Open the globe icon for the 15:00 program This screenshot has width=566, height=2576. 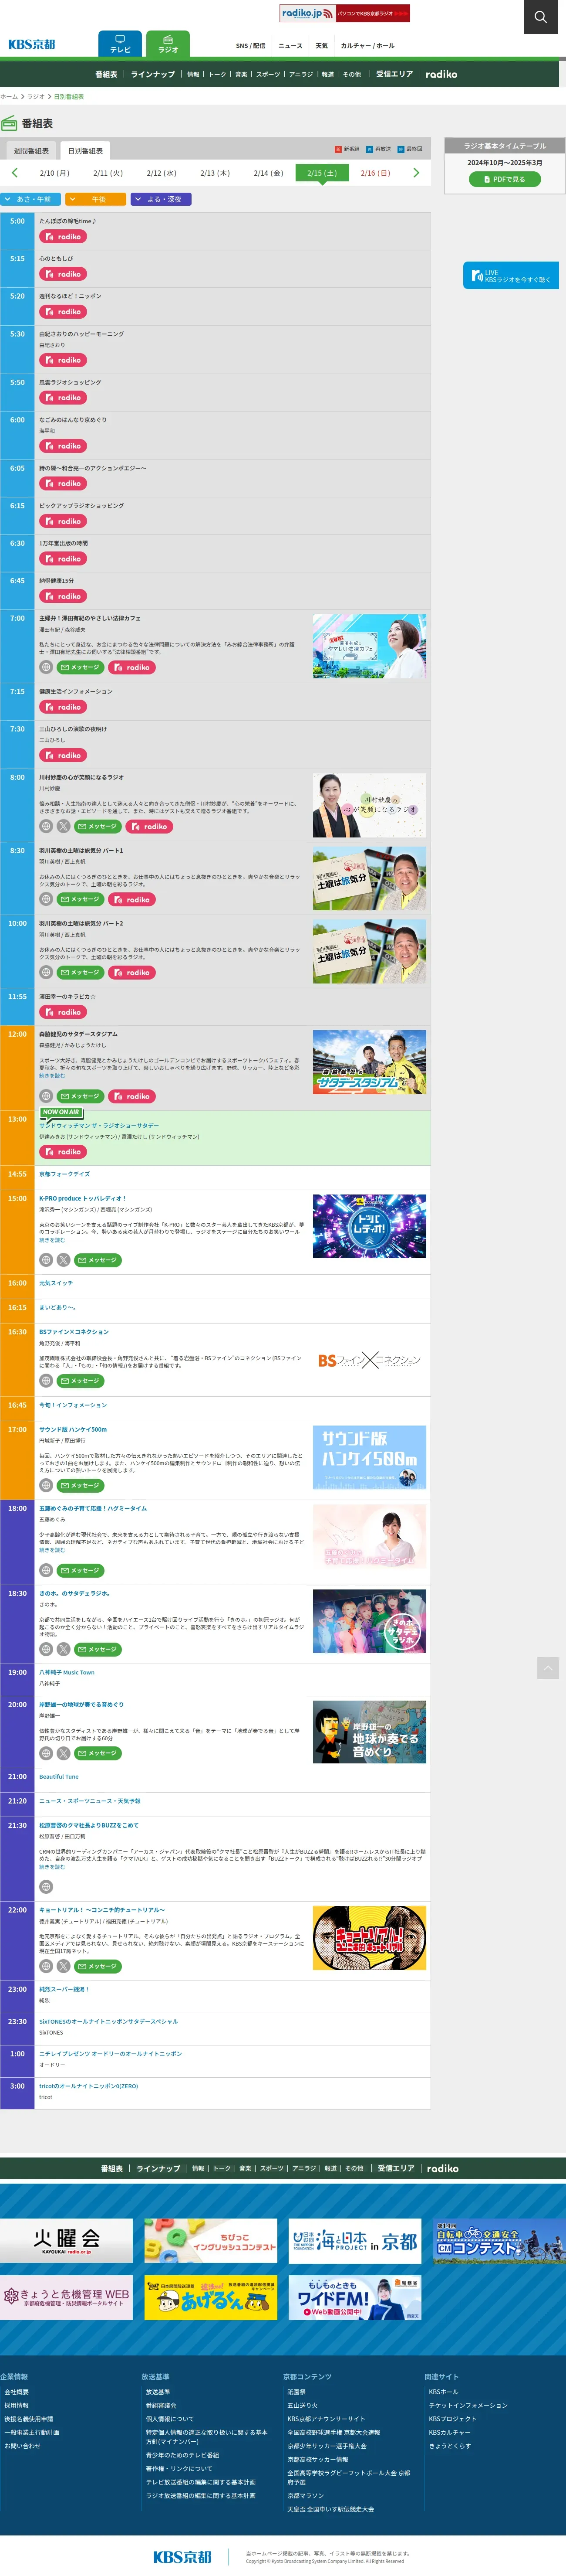(46, 1260)
